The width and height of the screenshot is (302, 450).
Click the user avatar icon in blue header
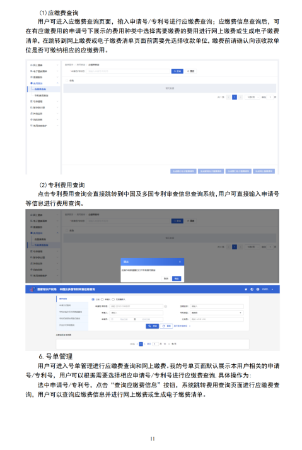(258, 289)
